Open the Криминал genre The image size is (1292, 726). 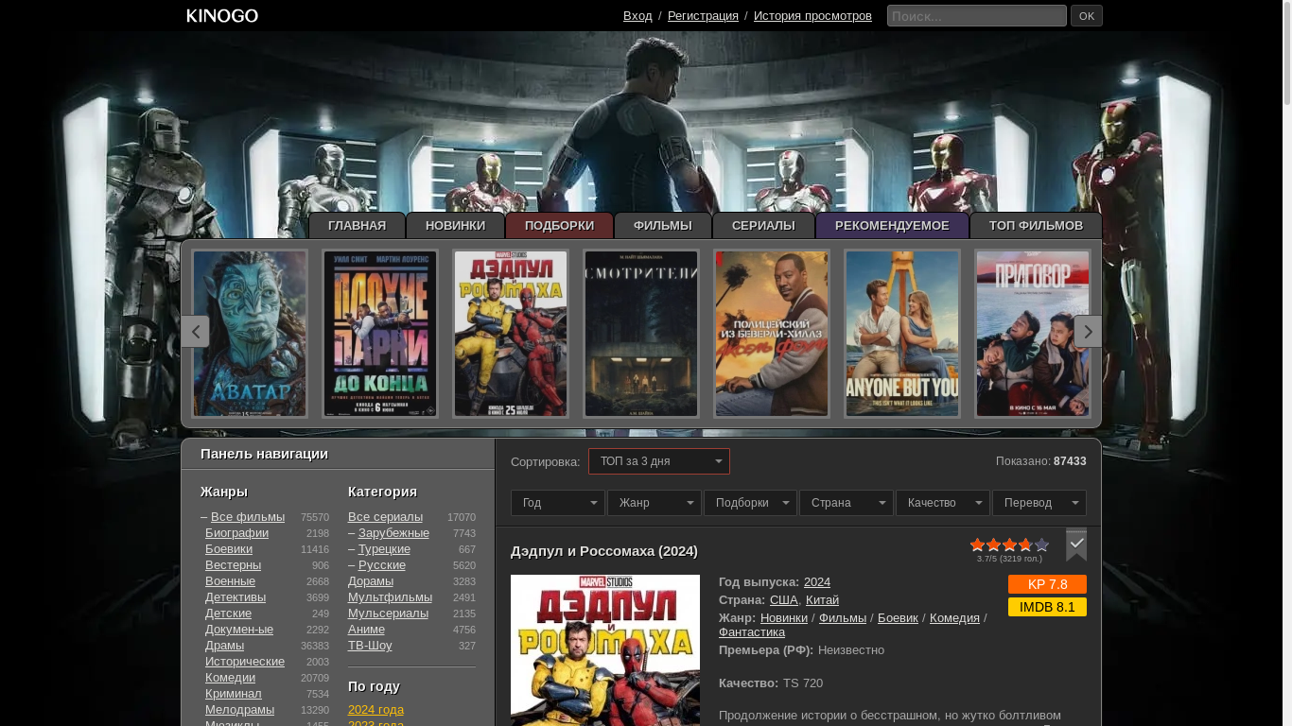234,694
